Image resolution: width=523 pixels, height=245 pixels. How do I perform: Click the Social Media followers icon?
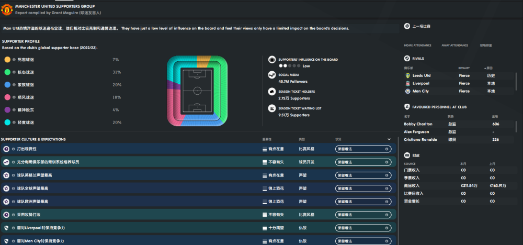tap(272, 75)
